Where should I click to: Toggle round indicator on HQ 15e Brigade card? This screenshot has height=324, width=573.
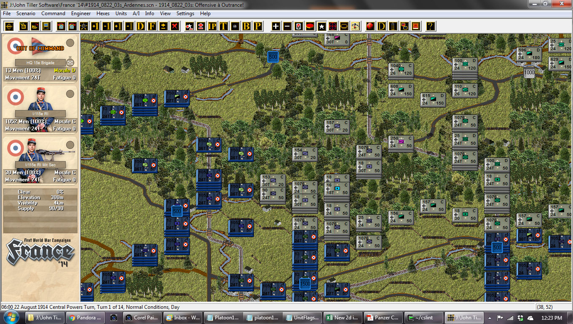[x=70, y=43]
